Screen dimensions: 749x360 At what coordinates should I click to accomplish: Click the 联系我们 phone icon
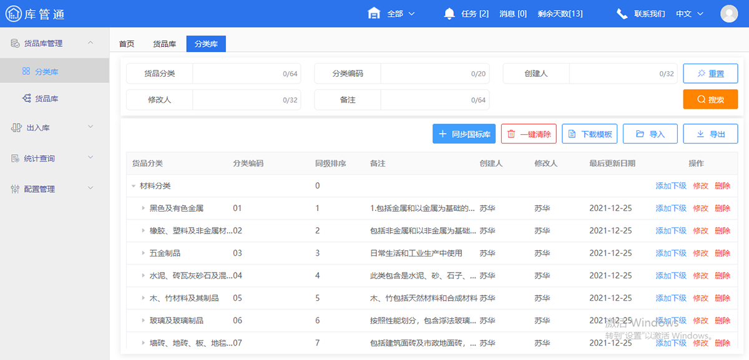point(622,13)
